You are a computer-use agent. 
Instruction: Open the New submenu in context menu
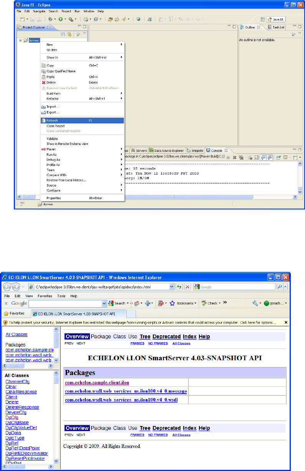(82, 45)
